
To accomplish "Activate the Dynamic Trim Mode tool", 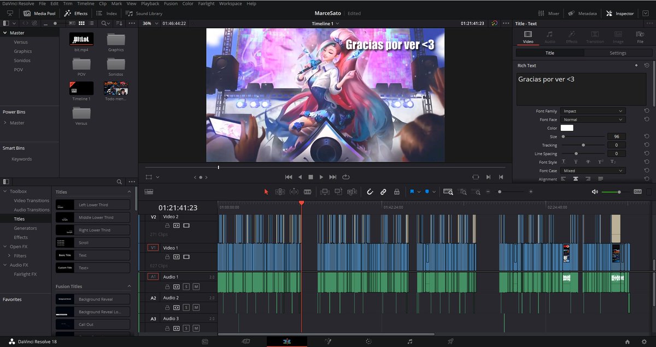I will [x=294, y=192].
